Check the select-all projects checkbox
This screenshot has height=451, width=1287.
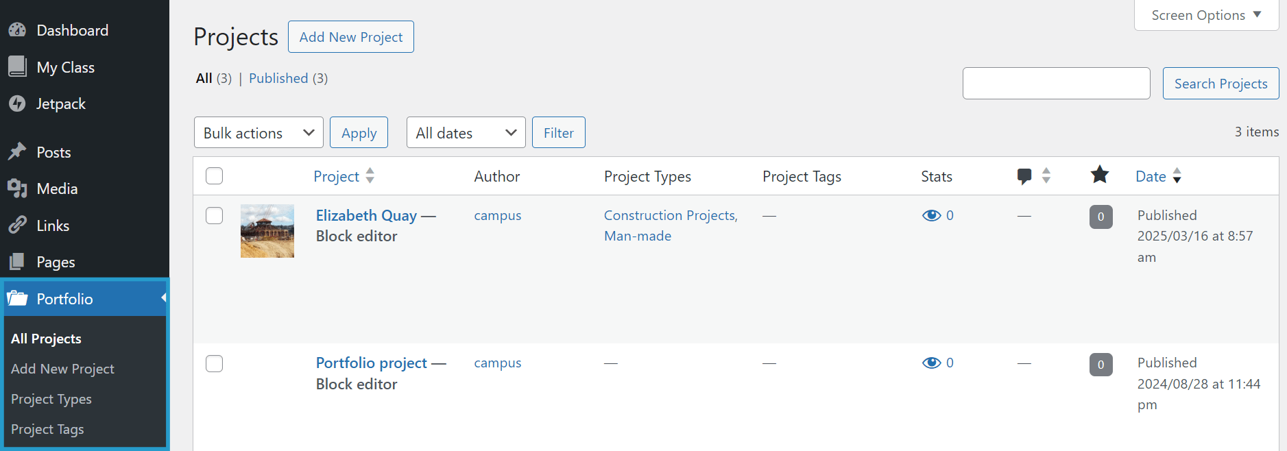[x=214, y=175]
